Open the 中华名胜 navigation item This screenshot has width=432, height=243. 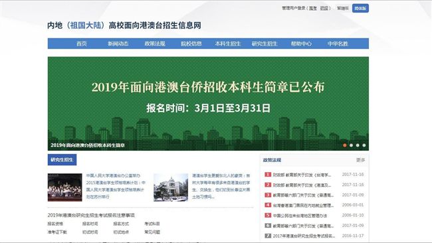pyautogui.click(x=338, y=43)
